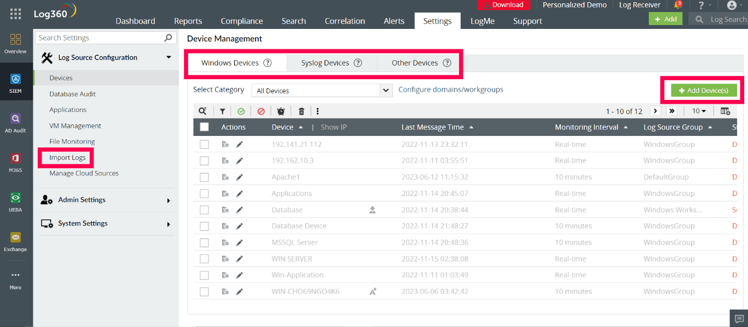Click the green enable device icon

point(241,111)
